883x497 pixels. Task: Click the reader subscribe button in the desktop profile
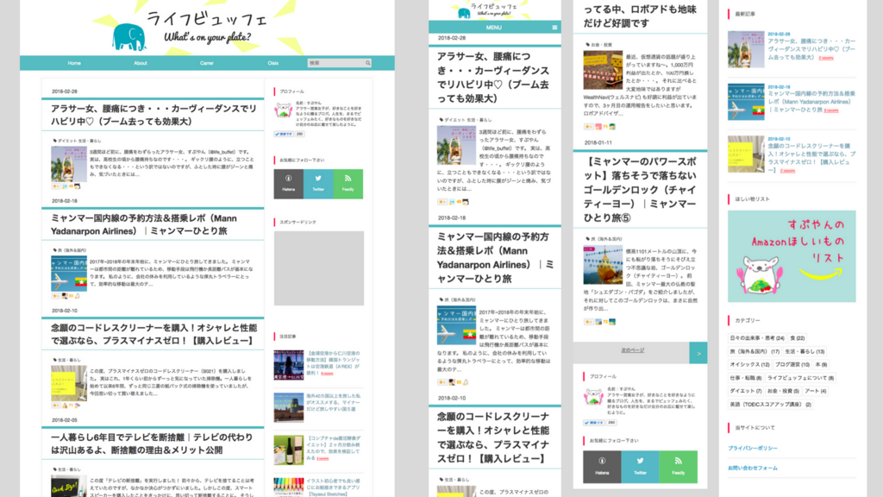coord(284,134)
